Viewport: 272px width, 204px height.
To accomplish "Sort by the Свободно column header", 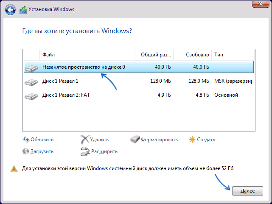I will coord(193,55).
